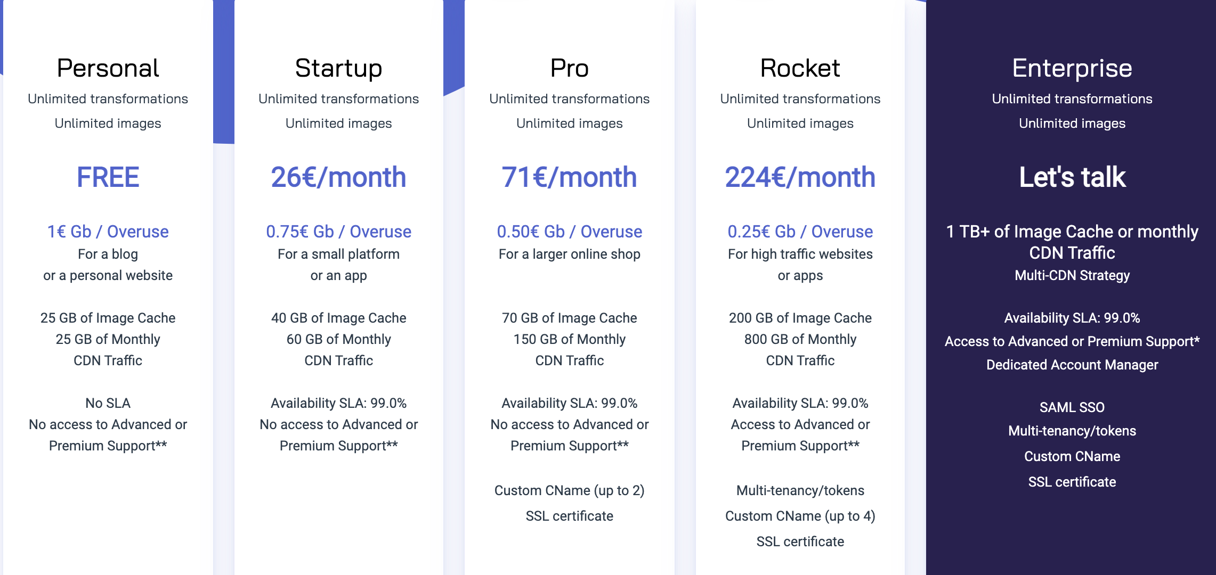The width and height of the screenshot is (1216, 575).
Task: Click "Custom CName (up to 4)" under Rocket
Action: click(800, 516)
